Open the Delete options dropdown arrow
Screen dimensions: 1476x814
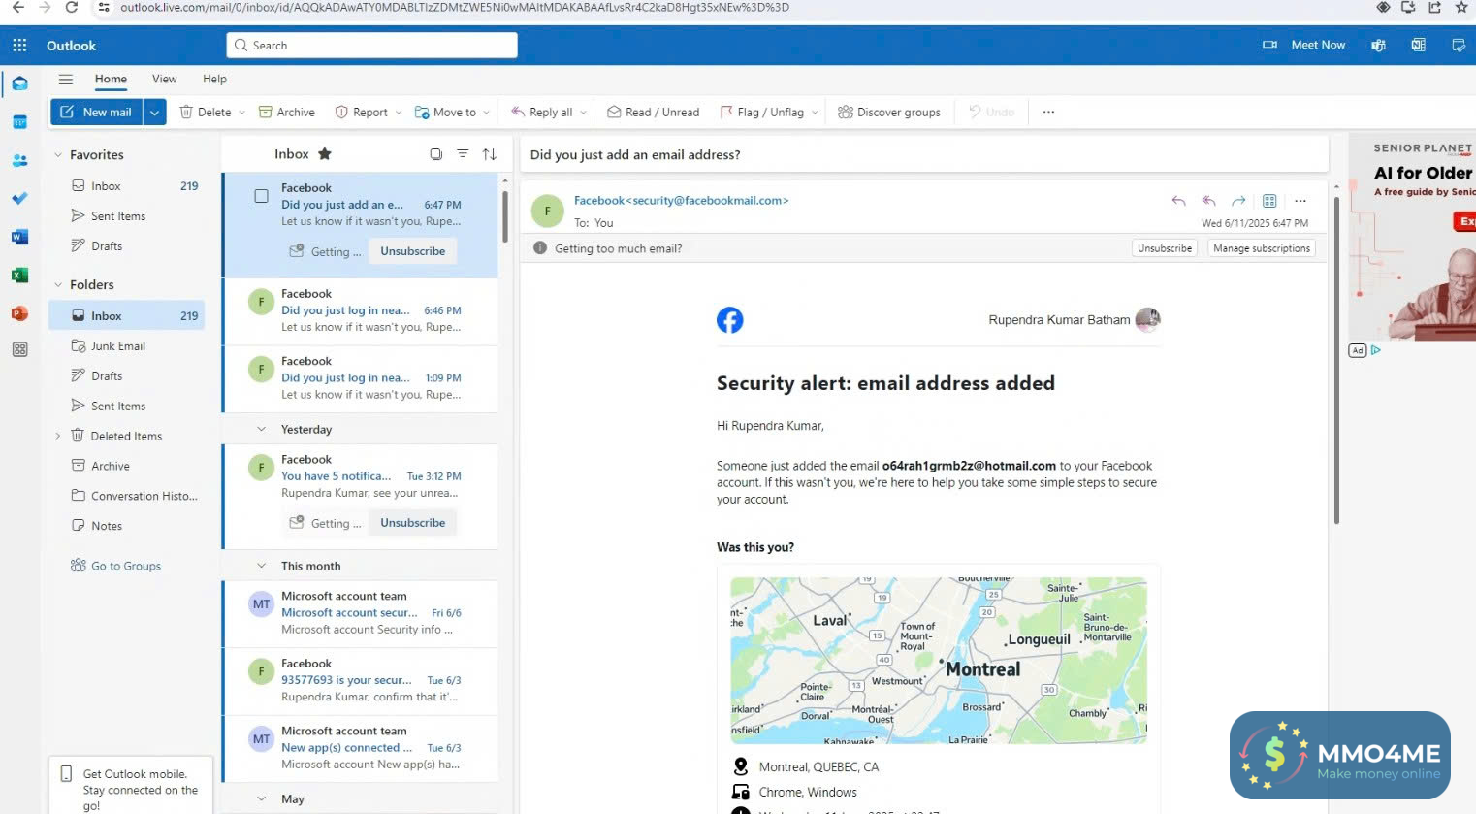(242, 113)
